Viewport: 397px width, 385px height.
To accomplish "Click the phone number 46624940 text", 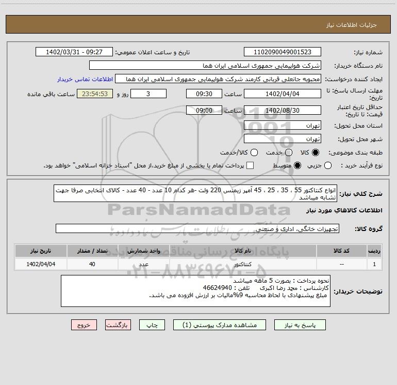I will point(218,288).
